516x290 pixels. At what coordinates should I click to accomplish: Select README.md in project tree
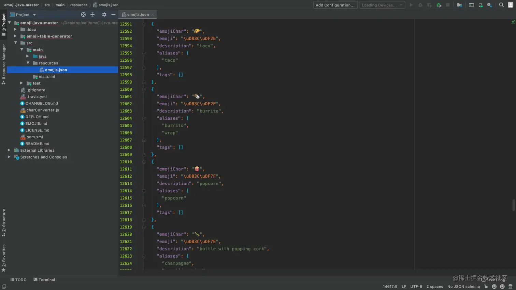(x=37, y=143)
